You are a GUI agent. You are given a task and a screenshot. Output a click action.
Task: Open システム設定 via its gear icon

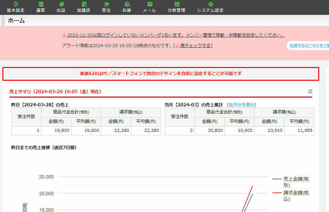tap(210, 4)
